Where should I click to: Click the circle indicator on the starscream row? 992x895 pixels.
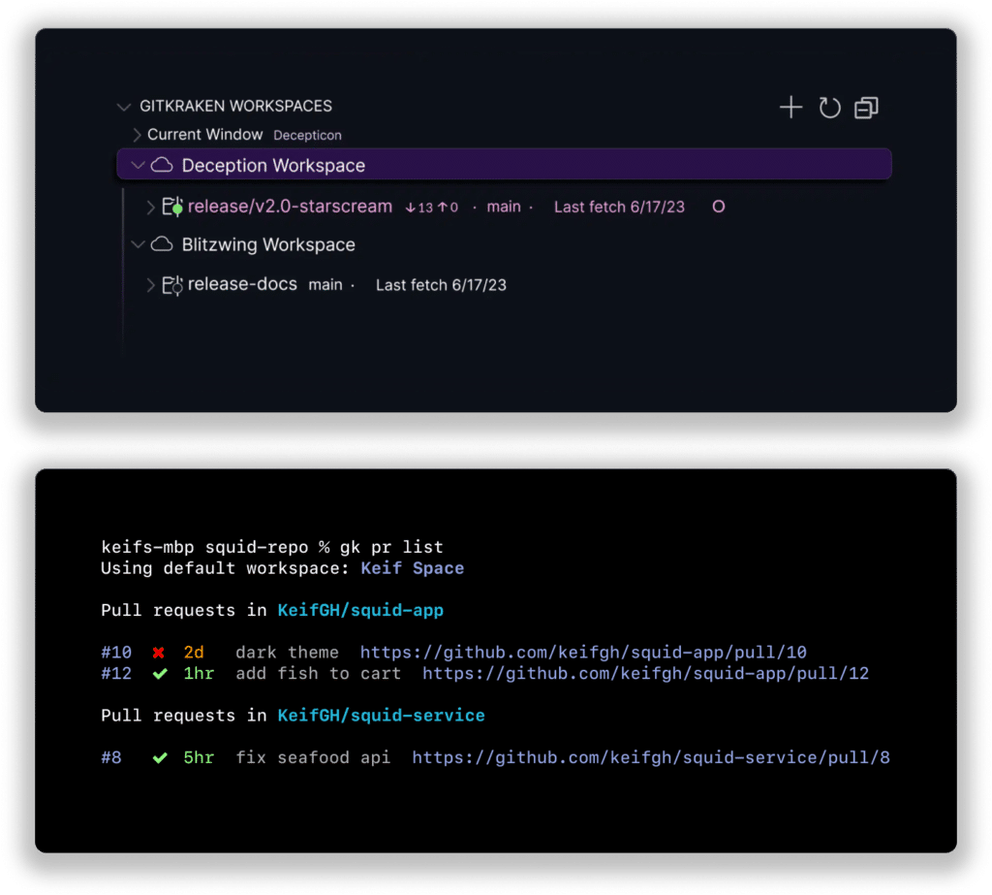point(719,207)
